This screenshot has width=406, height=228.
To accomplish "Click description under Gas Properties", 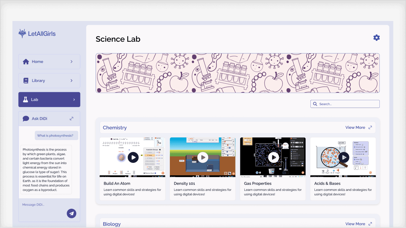I will [x=273, y=192].
